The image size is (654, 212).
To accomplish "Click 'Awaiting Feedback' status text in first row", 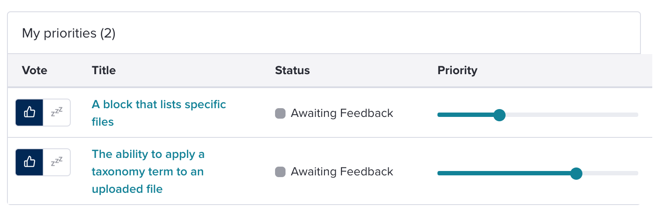I will point(342,113).
